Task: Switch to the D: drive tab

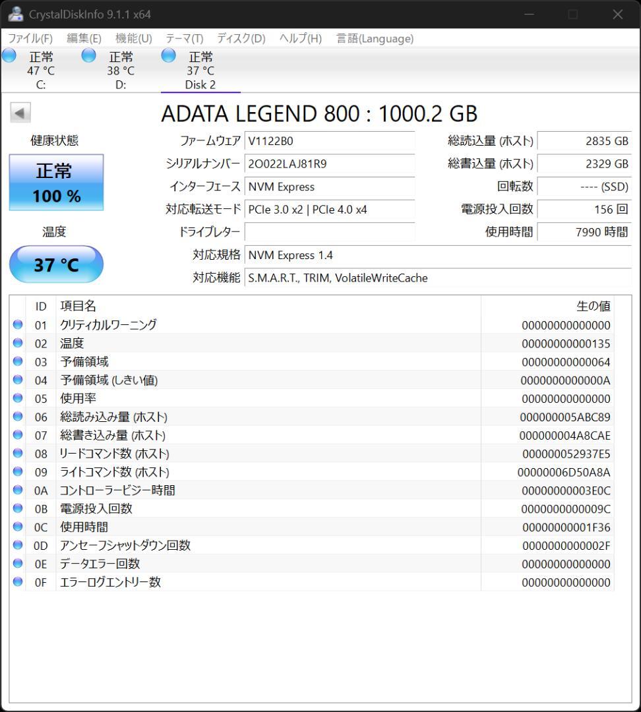Action: (x=121, y=71)
